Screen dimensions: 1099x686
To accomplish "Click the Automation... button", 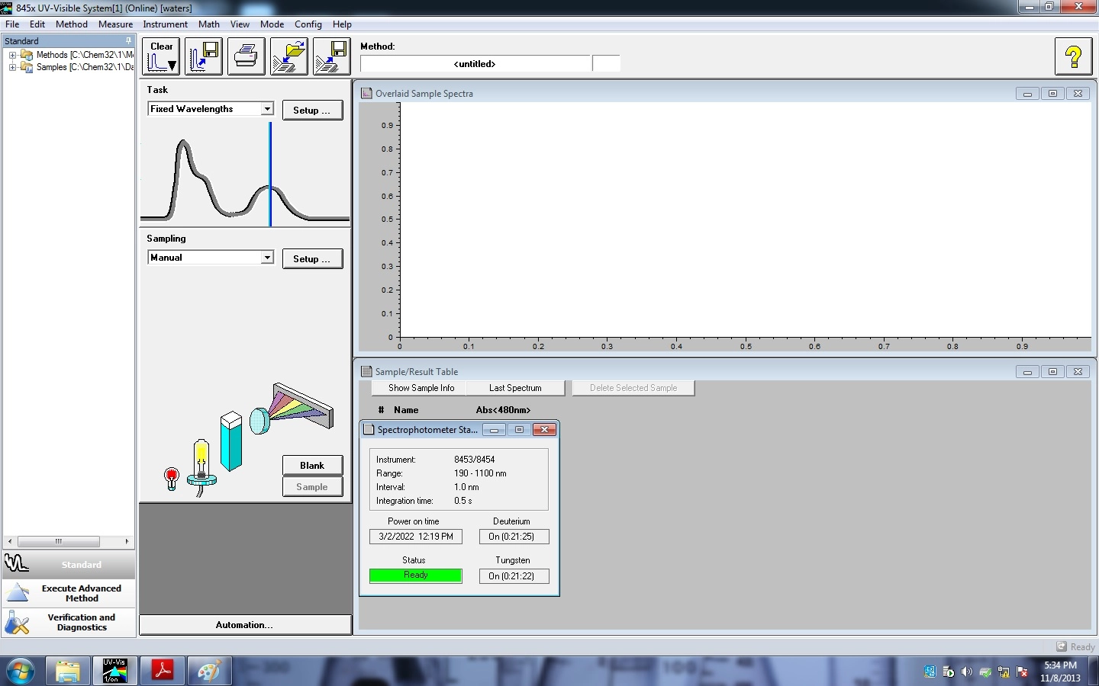I will (244, 625).
